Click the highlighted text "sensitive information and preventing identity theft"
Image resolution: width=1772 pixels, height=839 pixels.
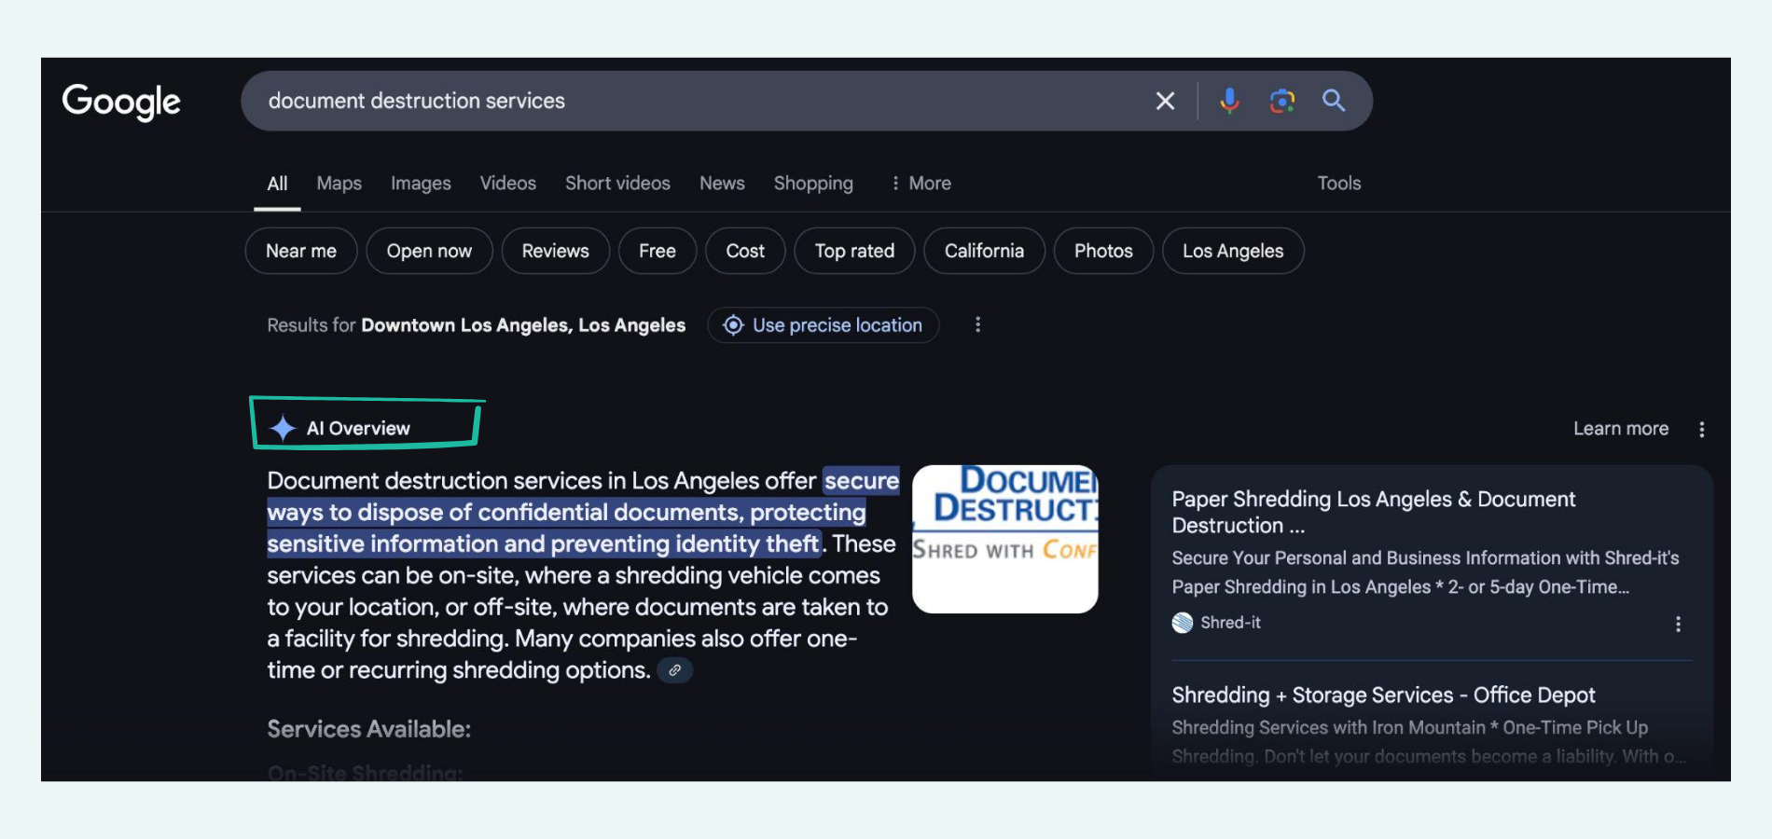click(544, 543)
